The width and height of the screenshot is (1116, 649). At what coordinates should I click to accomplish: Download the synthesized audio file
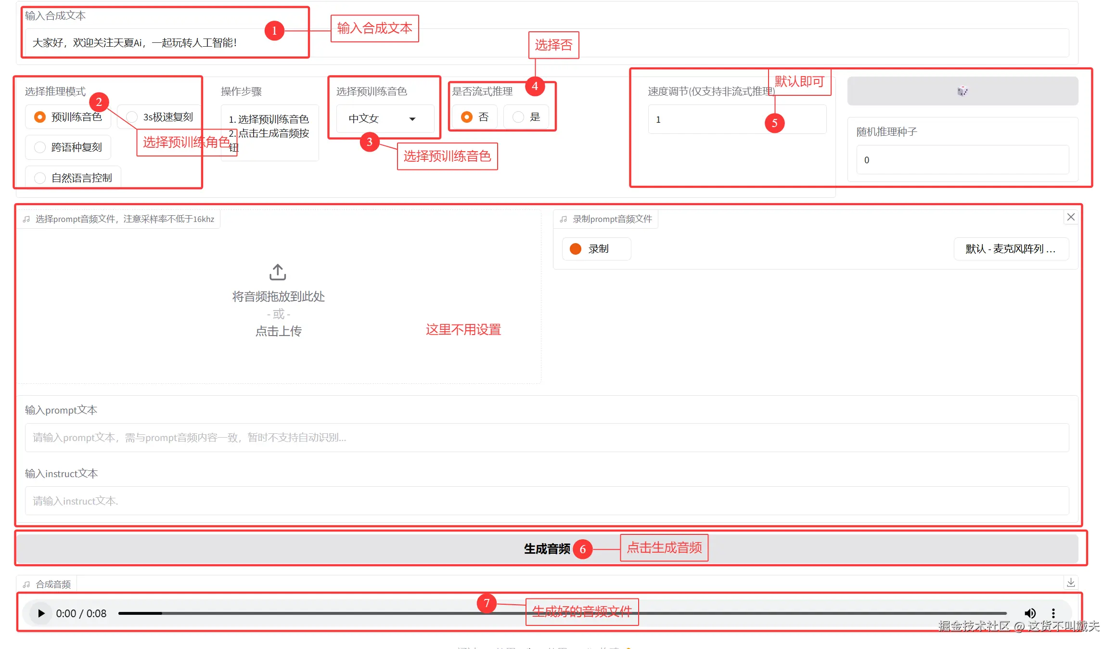[x=1070, y=583]
